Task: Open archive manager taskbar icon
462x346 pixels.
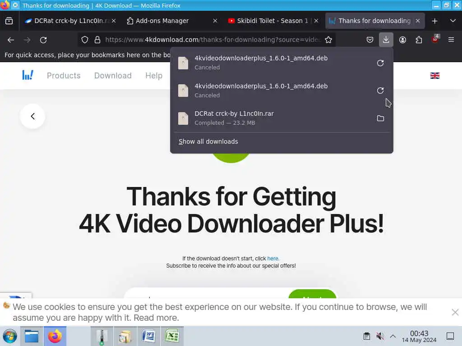Action: pyautogui.click(x=102, y=336)
